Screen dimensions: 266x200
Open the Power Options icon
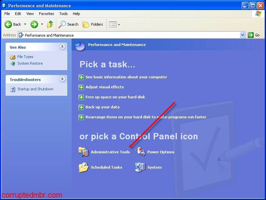[140, 152]
